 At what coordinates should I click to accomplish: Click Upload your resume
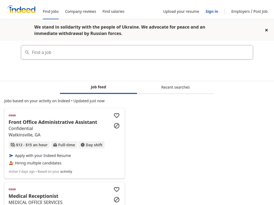pyautogui.click(x=181, y=11)
